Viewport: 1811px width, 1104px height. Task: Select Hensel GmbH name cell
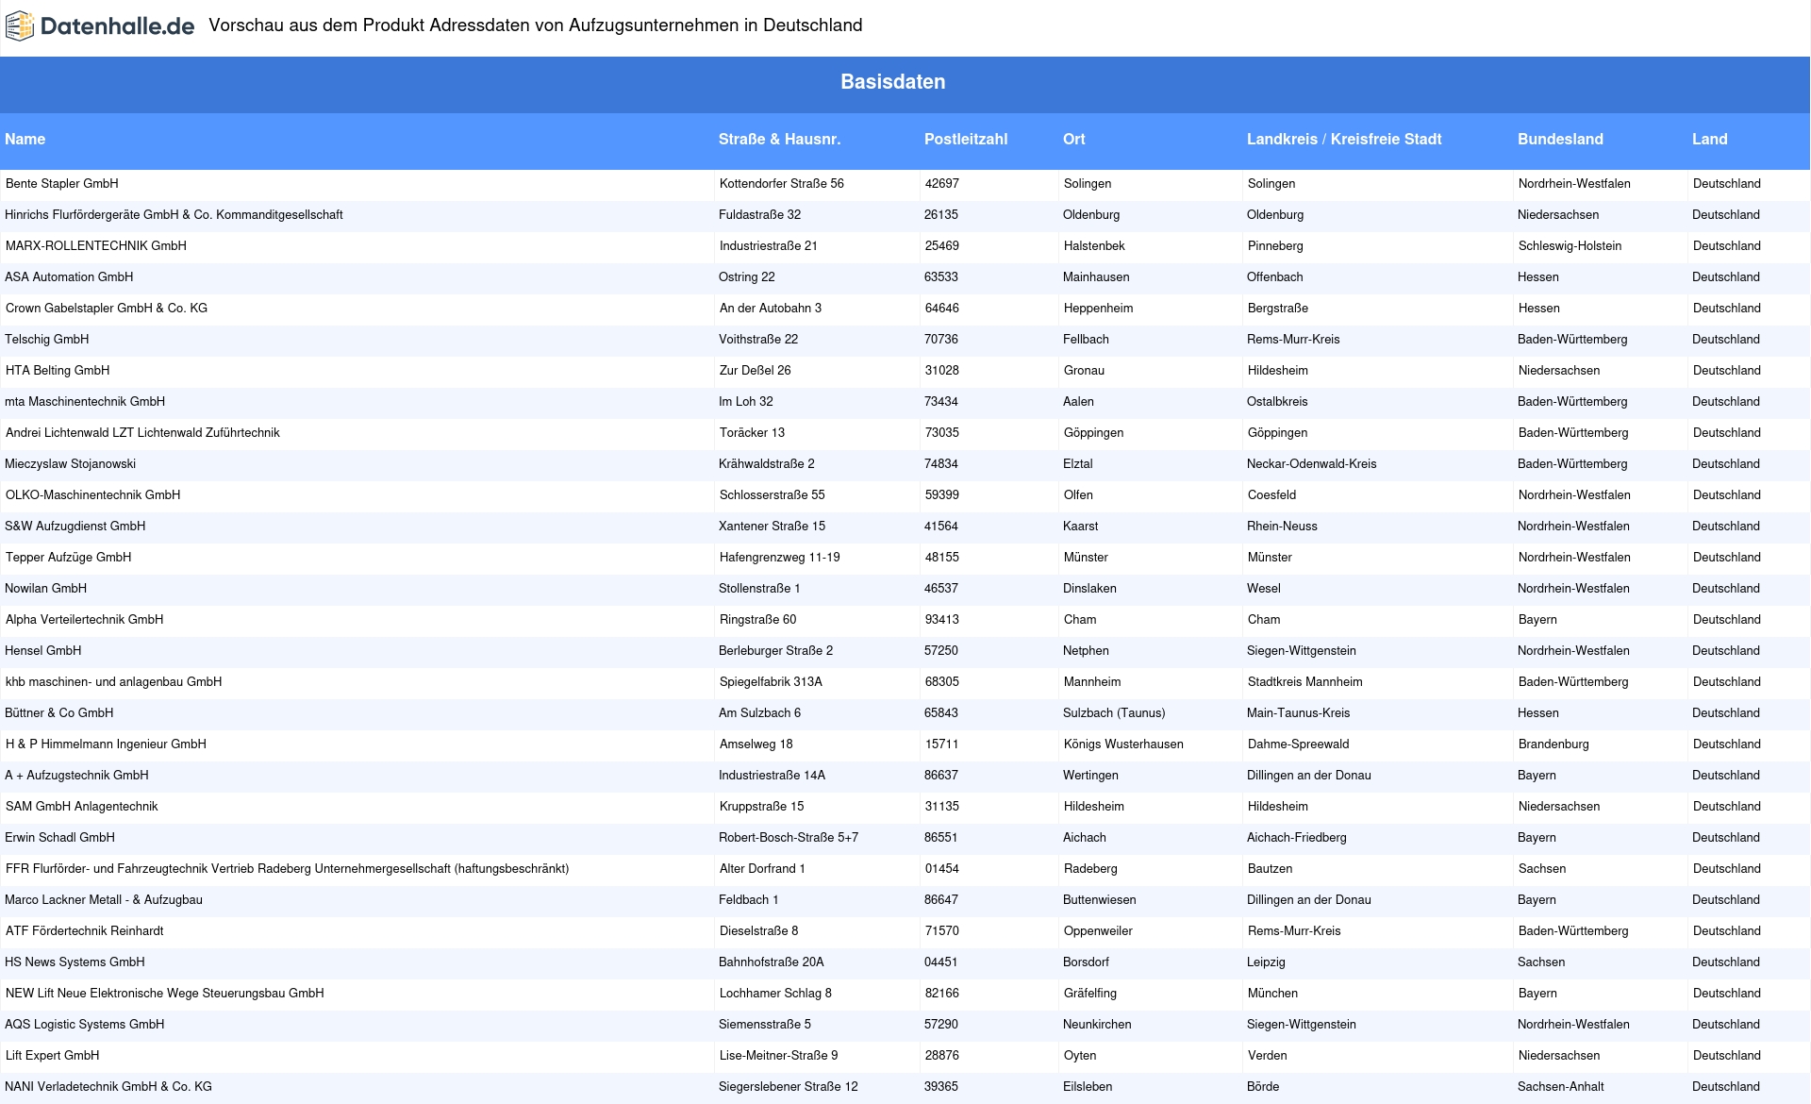[x=43, y=651]
